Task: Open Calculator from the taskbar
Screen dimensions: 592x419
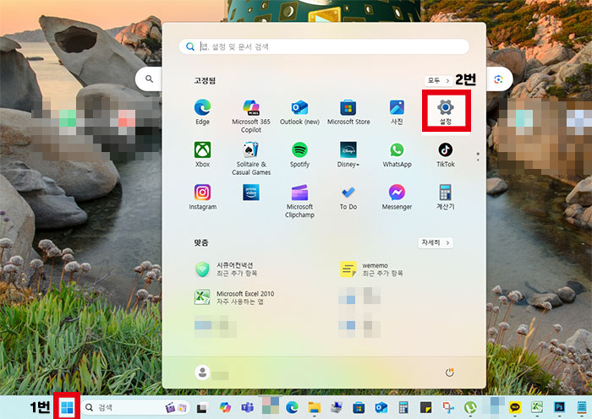Action: 403,407
